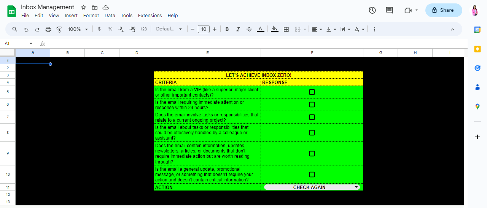Open borders options

pos(286,29)
